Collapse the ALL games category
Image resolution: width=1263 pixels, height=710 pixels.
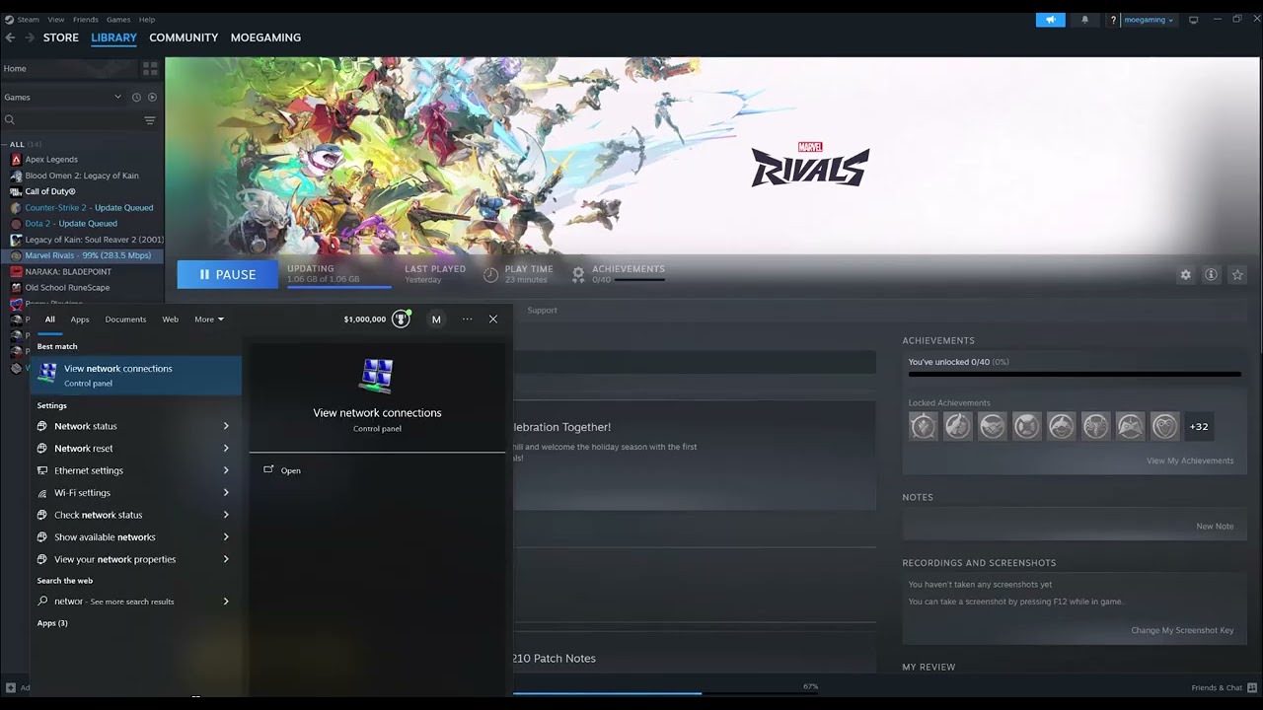tap(4, 144)
